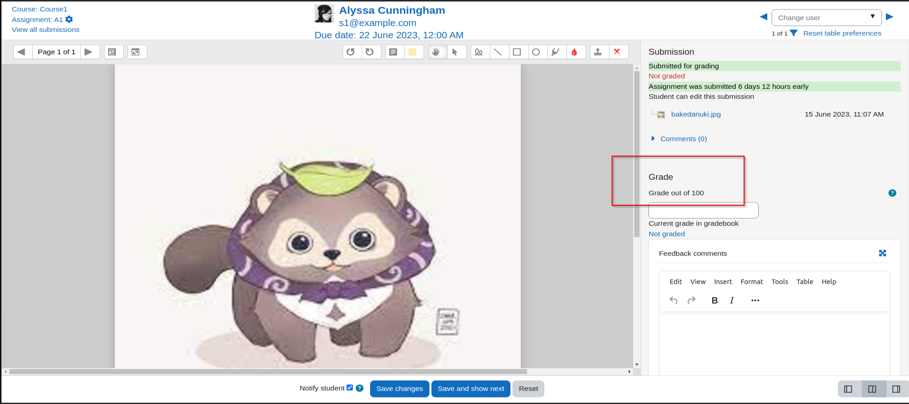Open the editor View menu
The width and height of the screenshot is (909, 404).
coord(698,282)
